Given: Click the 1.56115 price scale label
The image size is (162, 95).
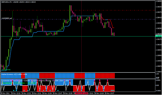Looking at the screenshot, I should click(159, 45).
